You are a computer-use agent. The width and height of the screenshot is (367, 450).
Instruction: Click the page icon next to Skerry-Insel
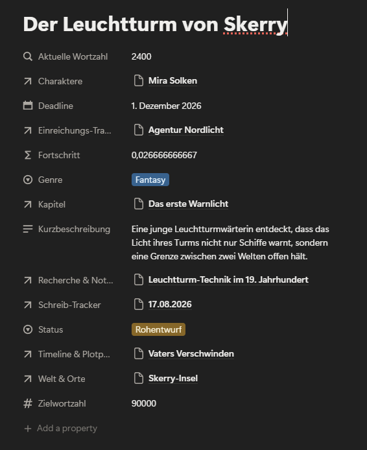point(139,378)
